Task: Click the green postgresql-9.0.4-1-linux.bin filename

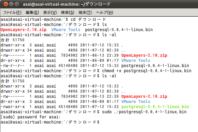Action: tap(155, 107)
